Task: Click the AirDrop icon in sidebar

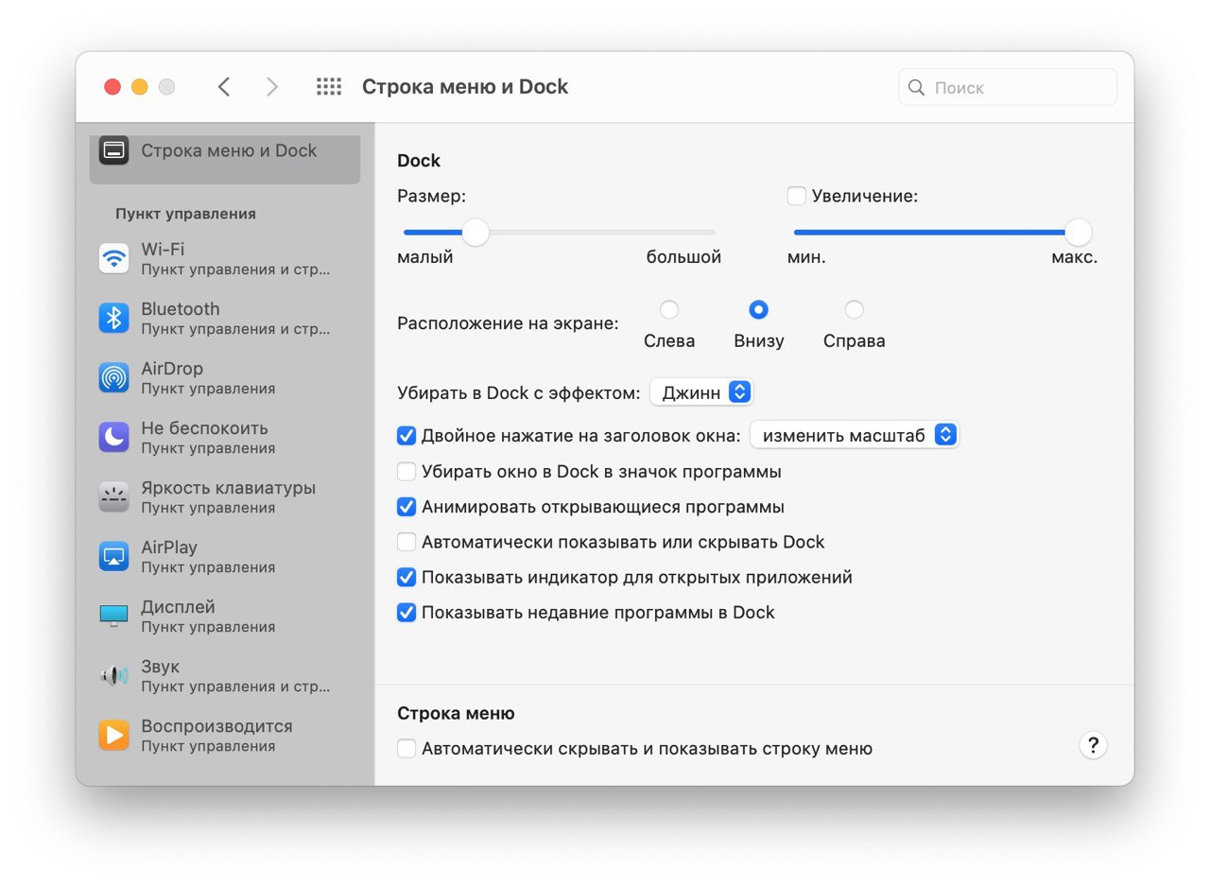Action: coord(113,377)
